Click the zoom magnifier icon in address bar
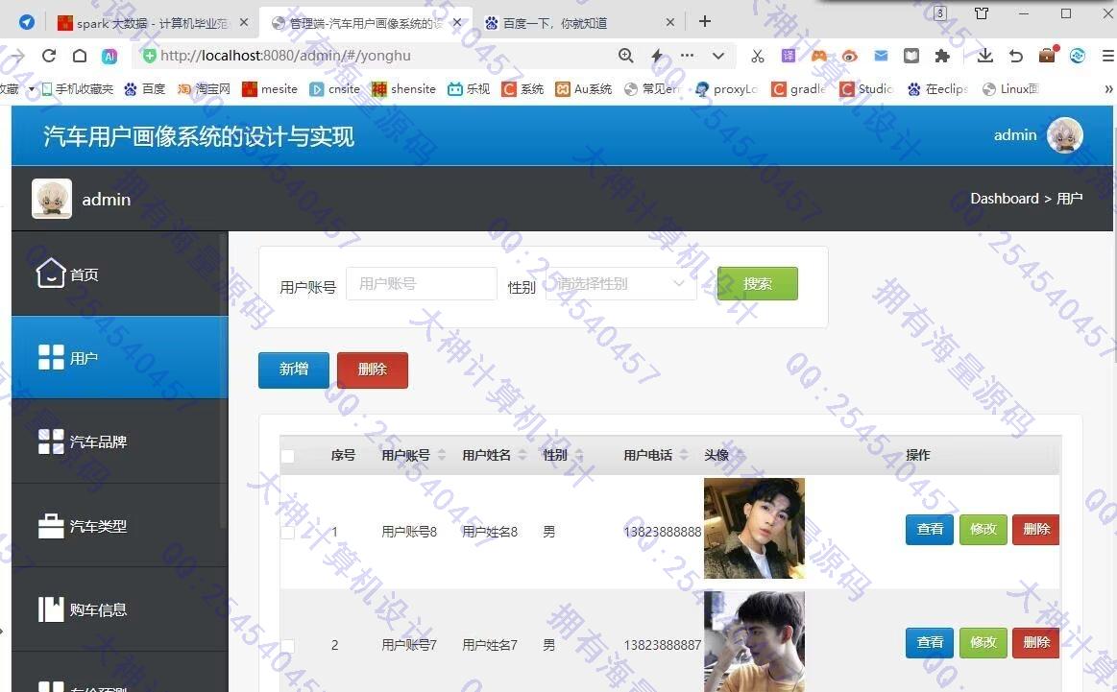Screen dimensions: 1117x692 pos(625,56)
